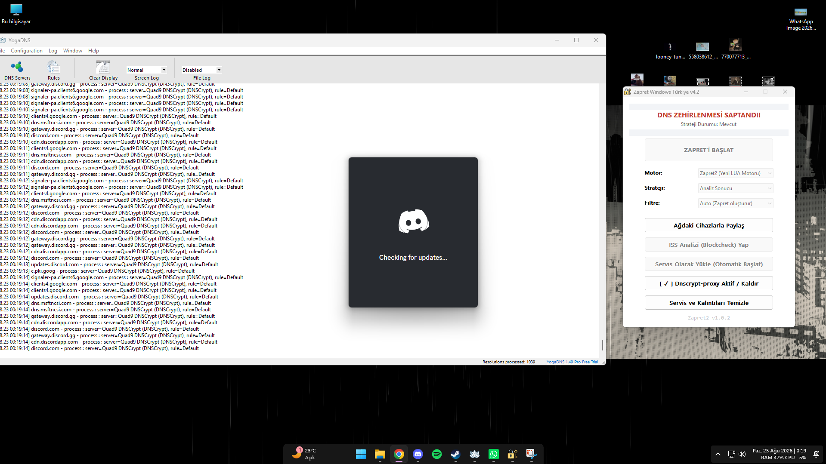Open the network status tray icon
This screenshot has height=464, width=826.
coord(731,454)
